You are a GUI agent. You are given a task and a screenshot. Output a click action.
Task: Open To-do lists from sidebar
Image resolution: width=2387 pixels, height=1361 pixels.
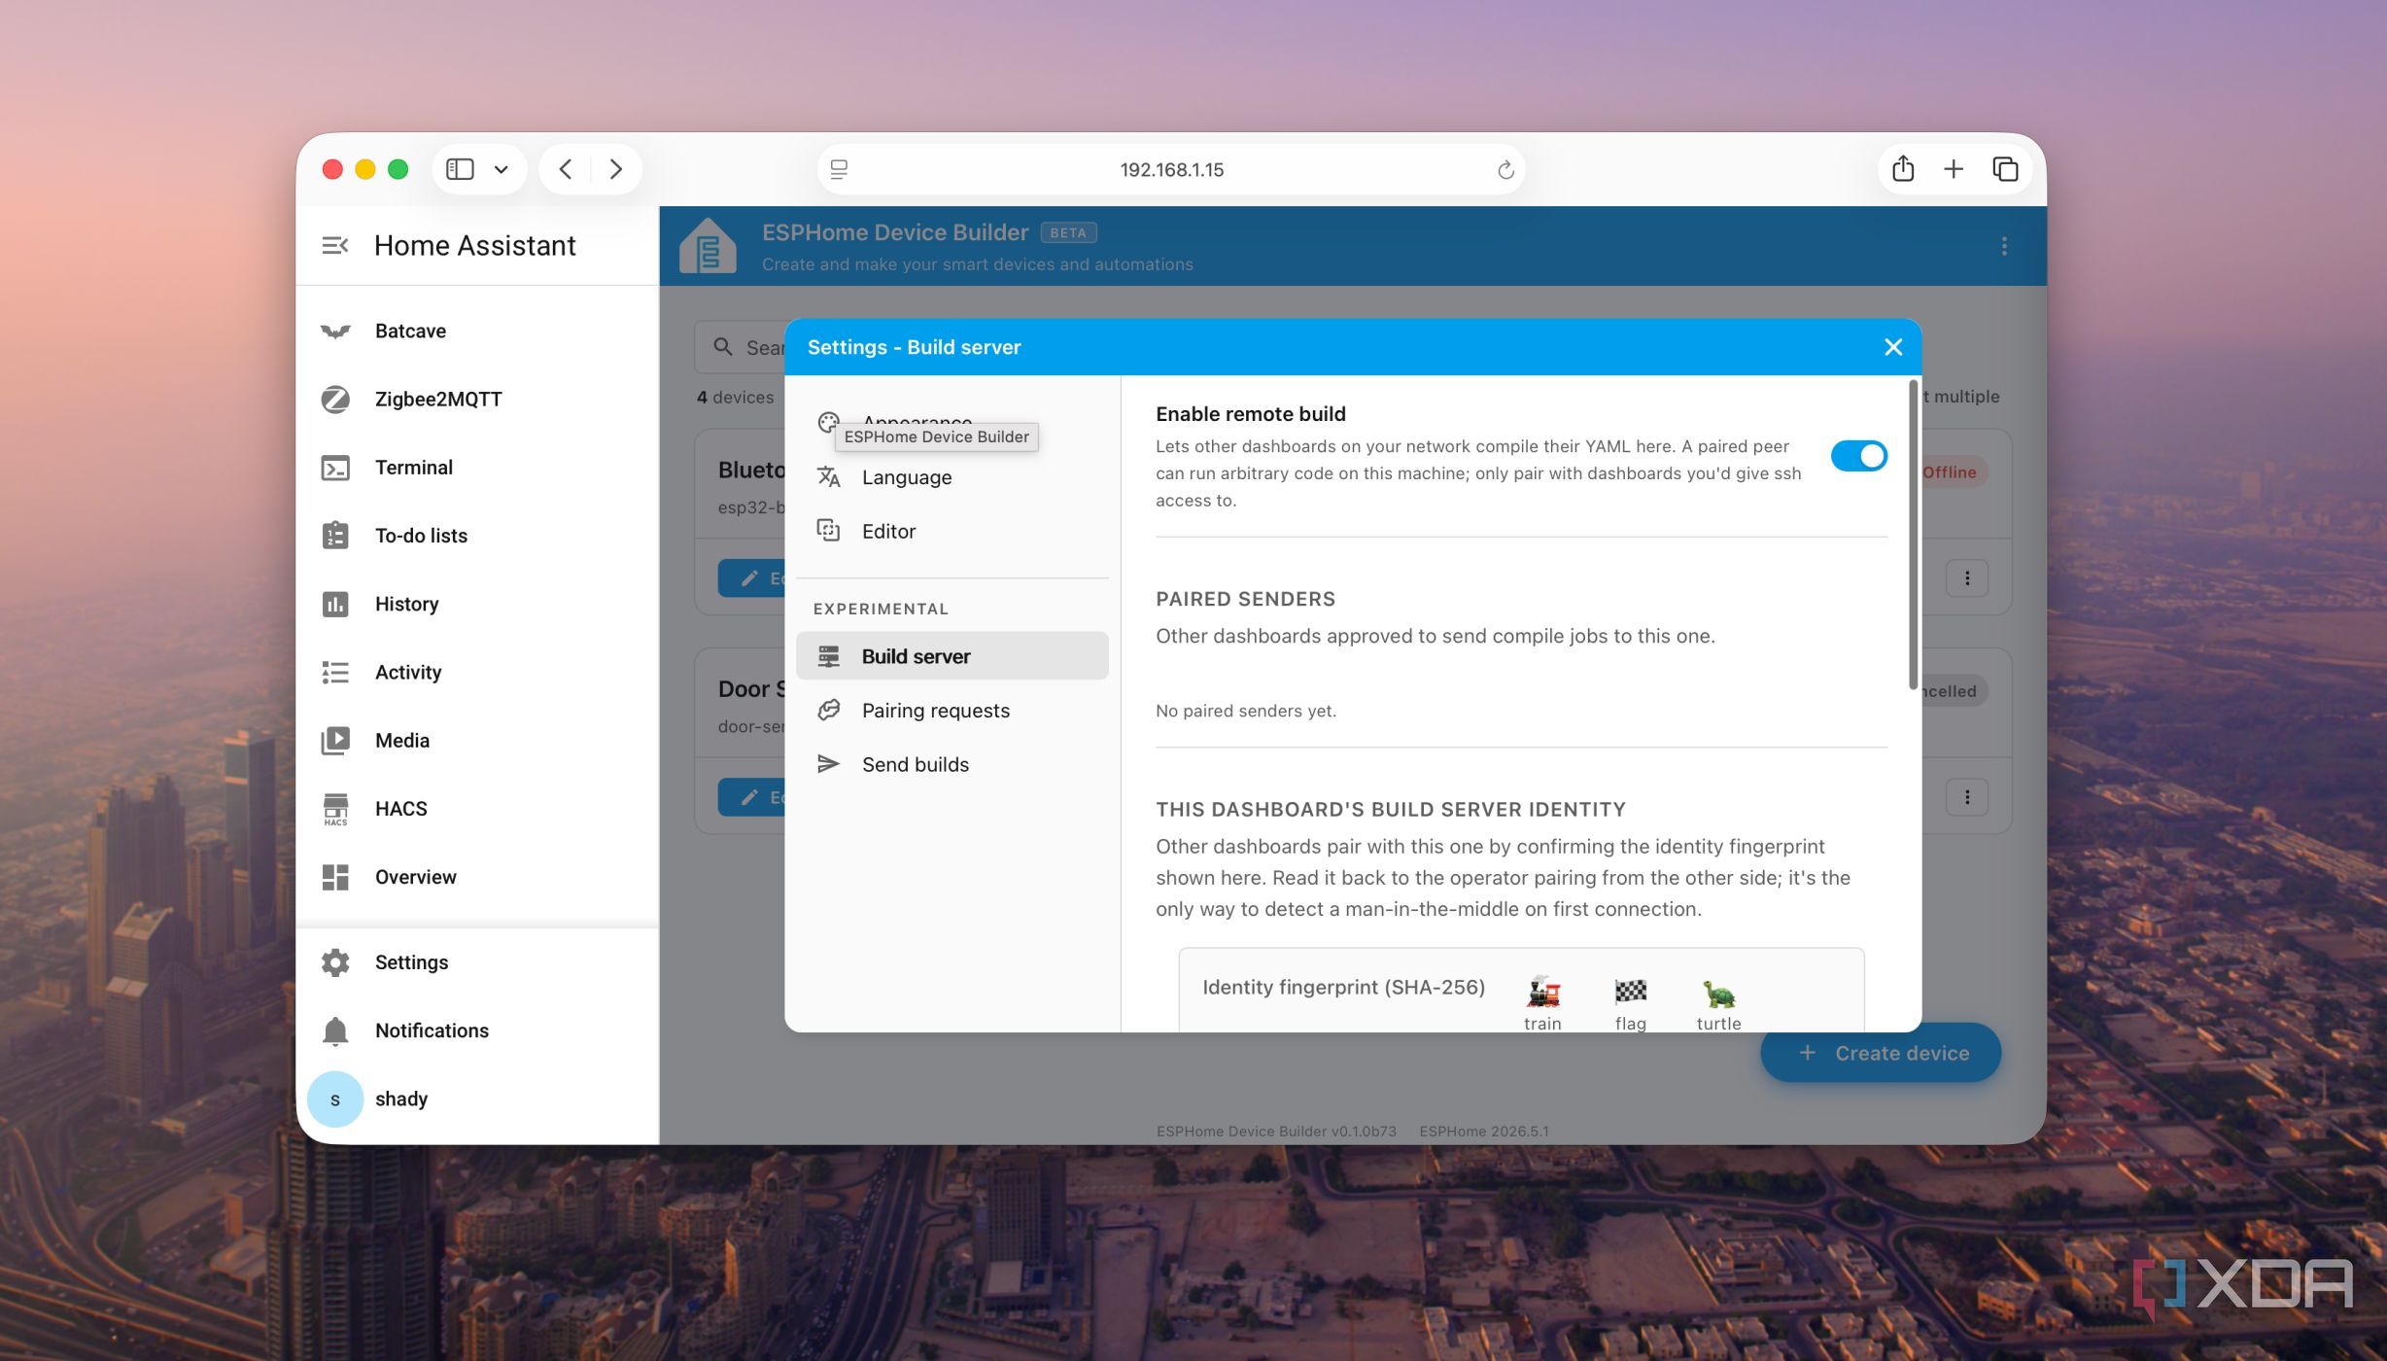pos(476,536)
